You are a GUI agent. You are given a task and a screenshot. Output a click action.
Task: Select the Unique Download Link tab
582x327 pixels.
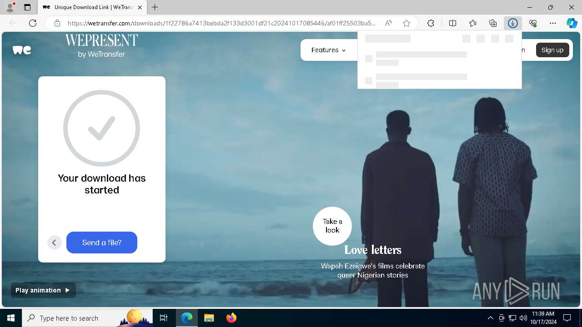(92, 7)
